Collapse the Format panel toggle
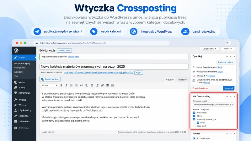This screenshot has width=251, height=141. (x=234, y=134)
